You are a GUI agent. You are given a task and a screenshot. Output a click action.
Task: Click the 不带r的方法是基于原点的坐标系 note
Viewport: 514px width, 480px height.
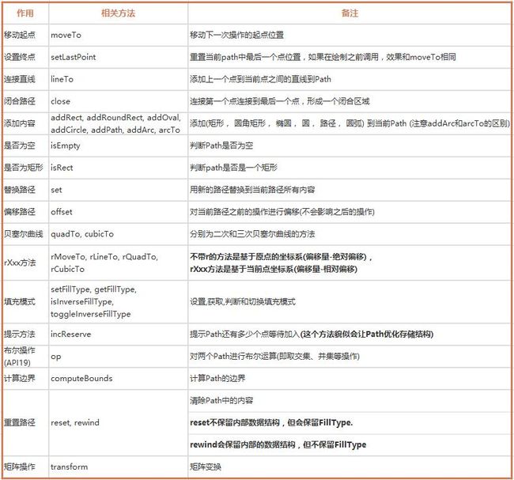(281, 257)
